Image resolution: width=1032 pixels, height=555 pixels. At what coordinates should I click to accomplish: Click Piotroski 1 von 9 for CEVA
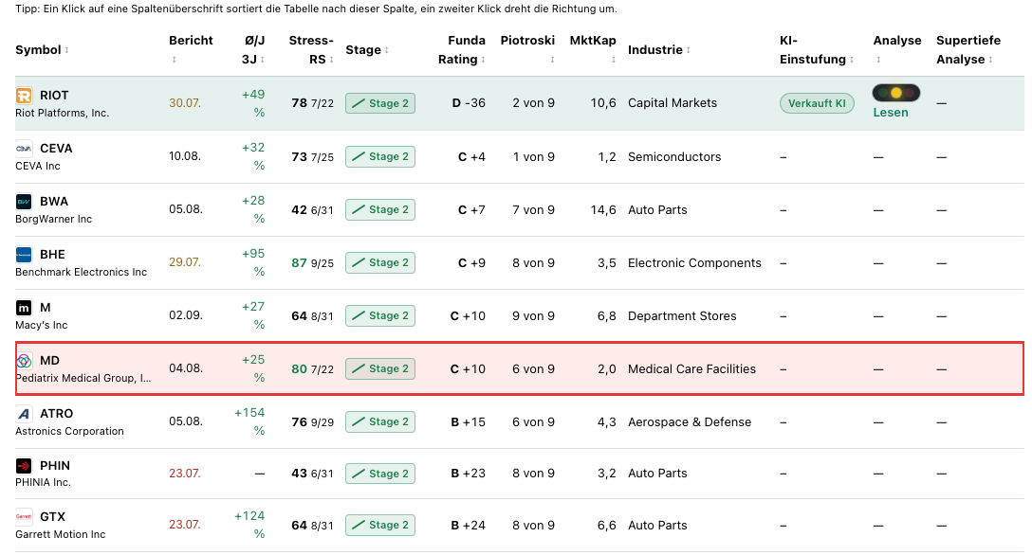(534, 157)
